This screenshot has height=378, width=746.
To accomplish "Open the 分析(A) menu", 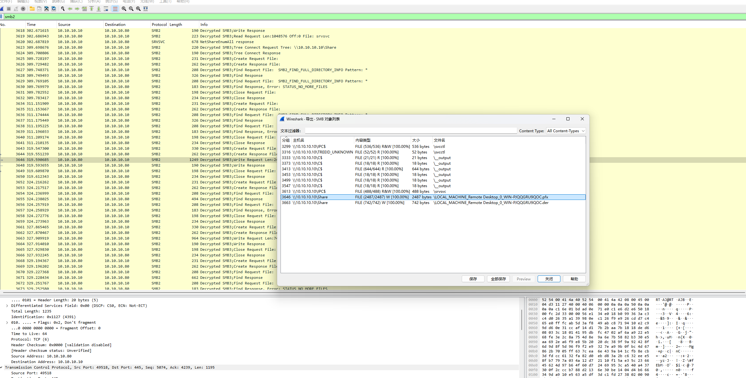I will [x=94, y=2].
